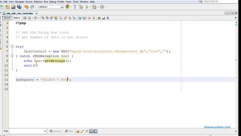Start macro recording with the red dot

coord(90,18)
